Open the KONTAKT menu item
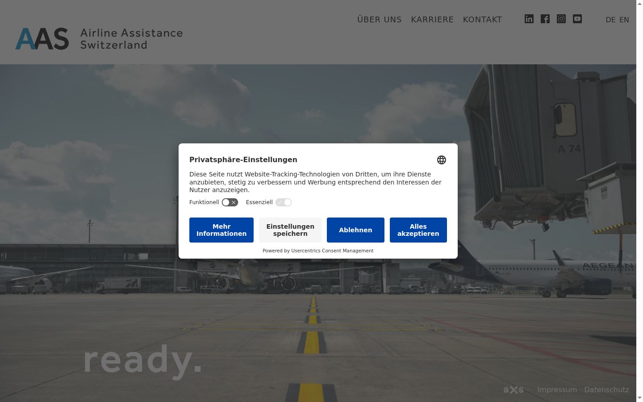Screen dimensions: 643x402 pos(482,20)
